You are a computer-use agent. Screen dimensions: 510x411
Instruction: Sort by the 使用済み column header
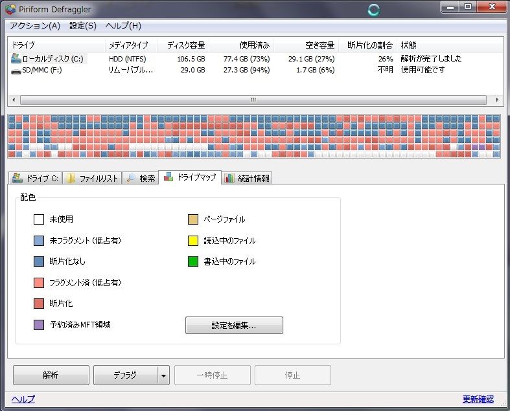pos(241,45)
